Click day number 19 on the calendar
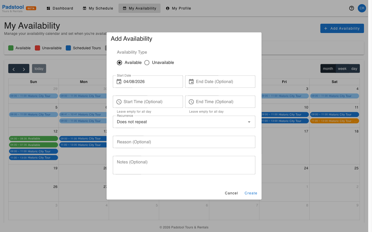Image resolution: width=372 pixels, height=232 pixels. (55, 168)
